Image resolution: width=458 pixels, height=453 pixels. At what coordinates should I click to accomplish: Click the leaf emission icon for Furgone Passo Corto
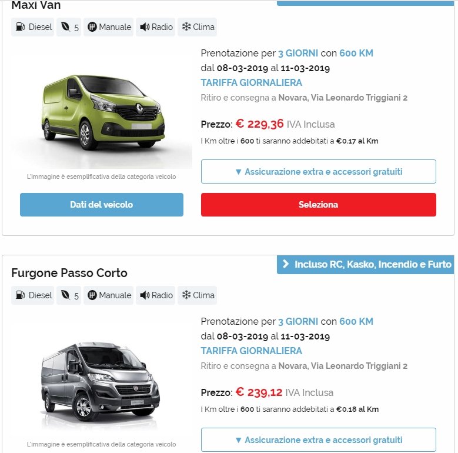[x=65, y=295]
